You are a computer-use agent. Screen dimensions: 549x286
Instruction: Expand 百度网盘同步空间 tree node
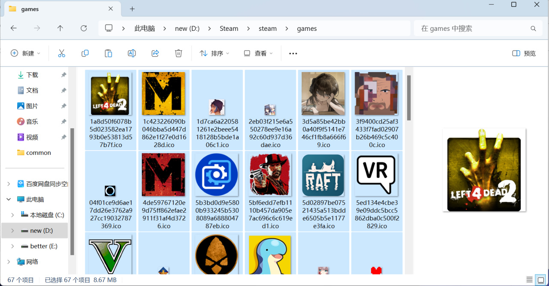point(9,184)
